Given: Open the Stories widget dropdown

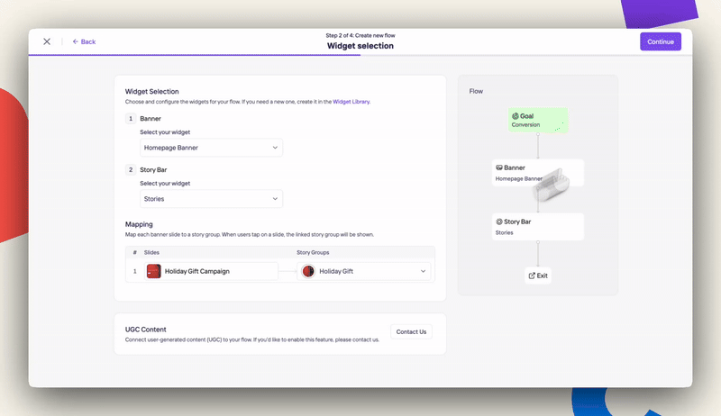Looking at the screenshot, I should [211, 199].
